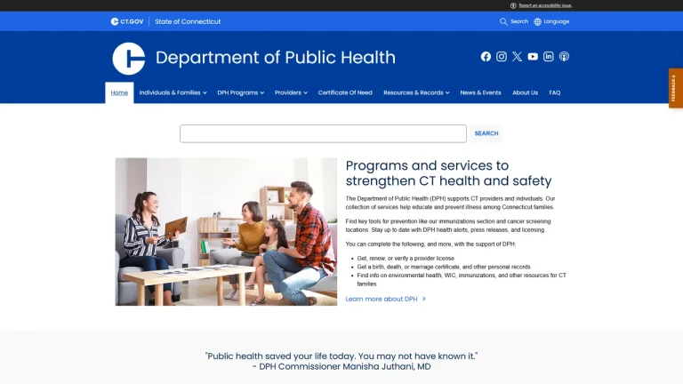Image resolution: width=683 pixels, height=384 pixels.
Task: Go to News & Events
Action: click(x=480, y=92)
